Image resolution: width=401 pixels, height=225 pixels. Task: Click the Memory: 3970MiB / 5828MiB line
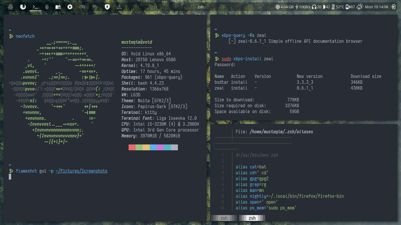tap(151, 136)
